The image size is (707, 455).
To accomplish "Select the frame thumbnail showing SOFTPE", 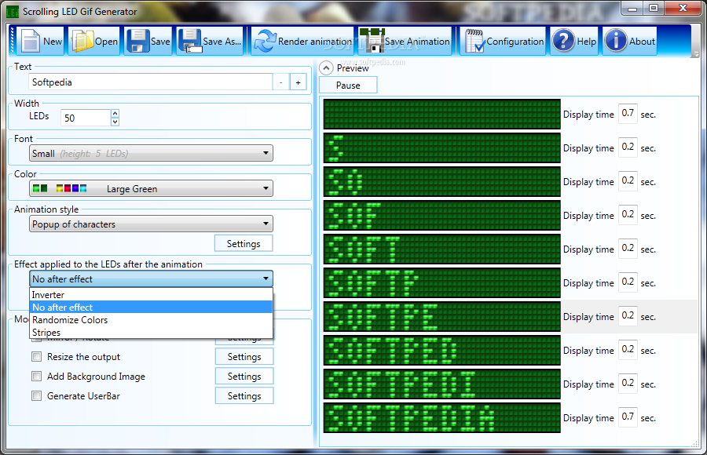I will point(441,317).
